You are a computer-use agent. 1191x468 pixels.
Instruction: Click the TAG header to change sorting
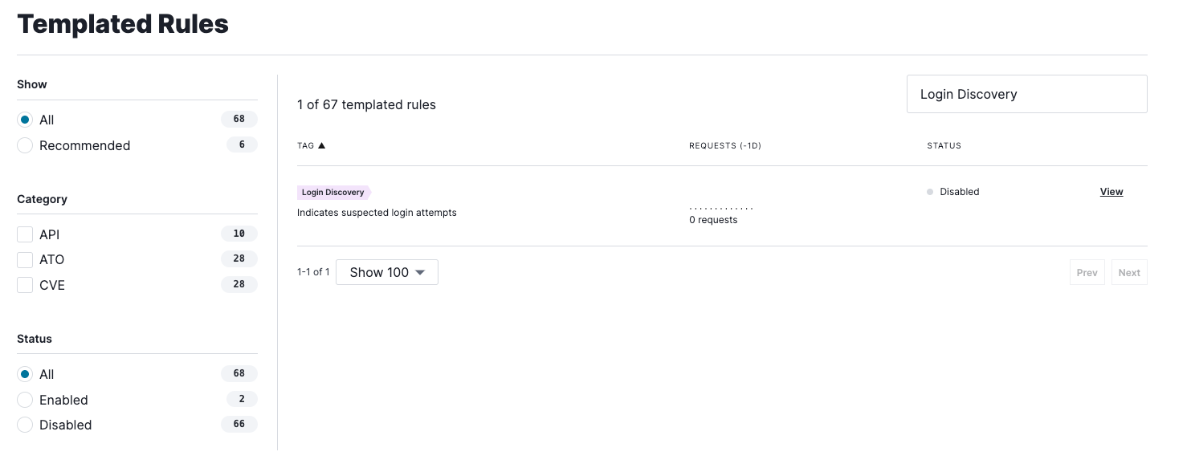(307, 145)
